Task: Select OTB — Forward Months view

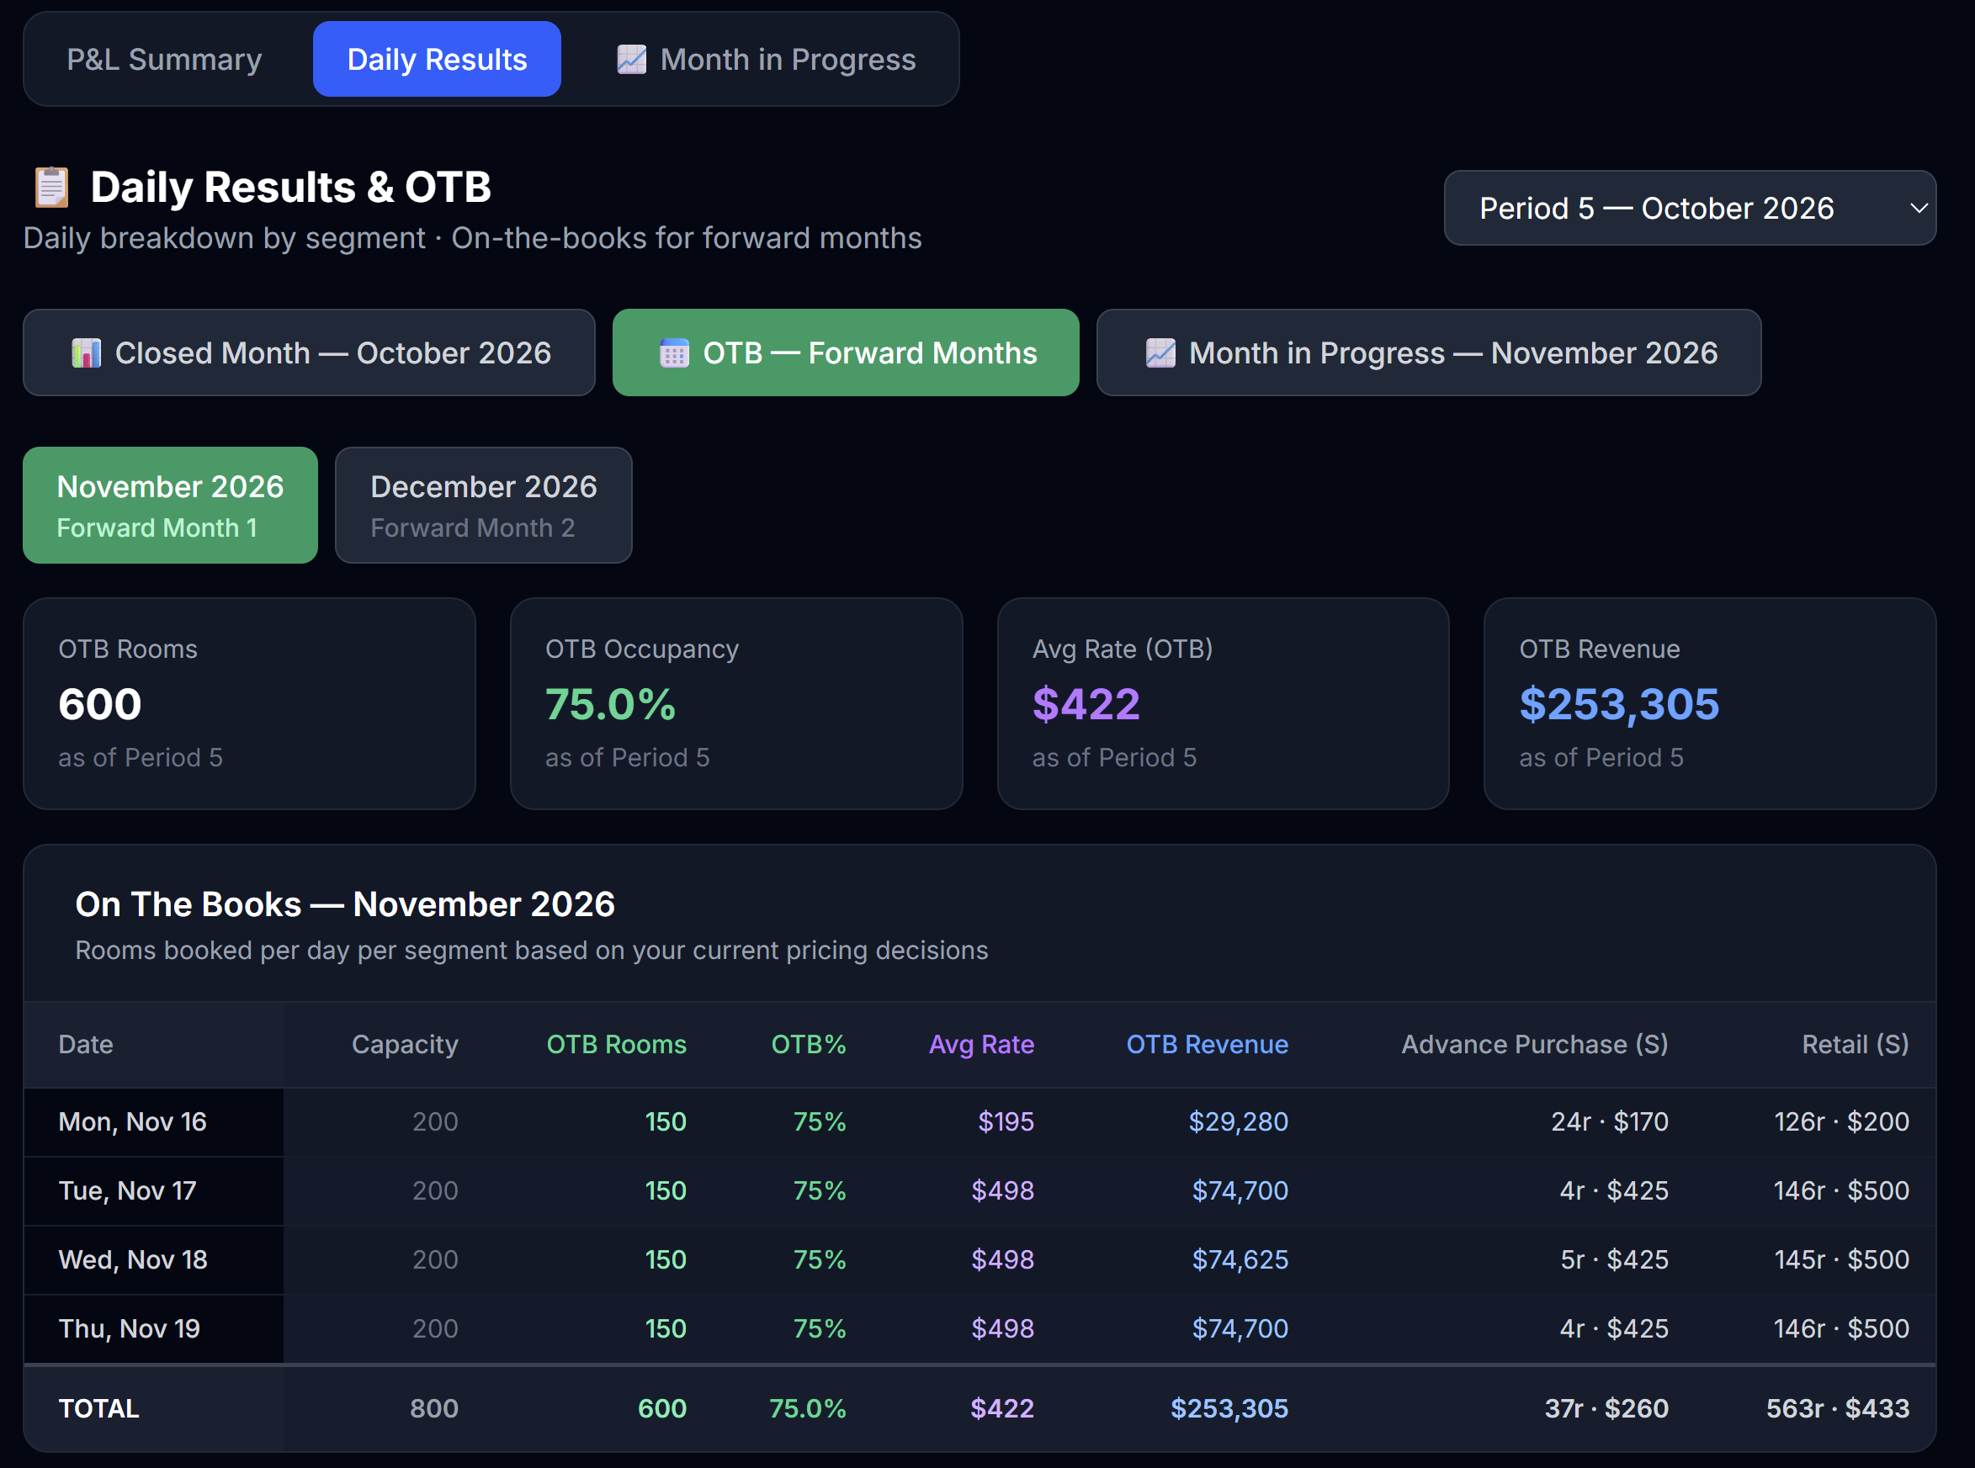Action: 845,352
